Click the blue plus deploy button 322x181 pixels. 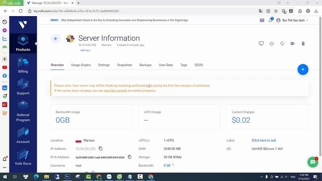(303, 69)
